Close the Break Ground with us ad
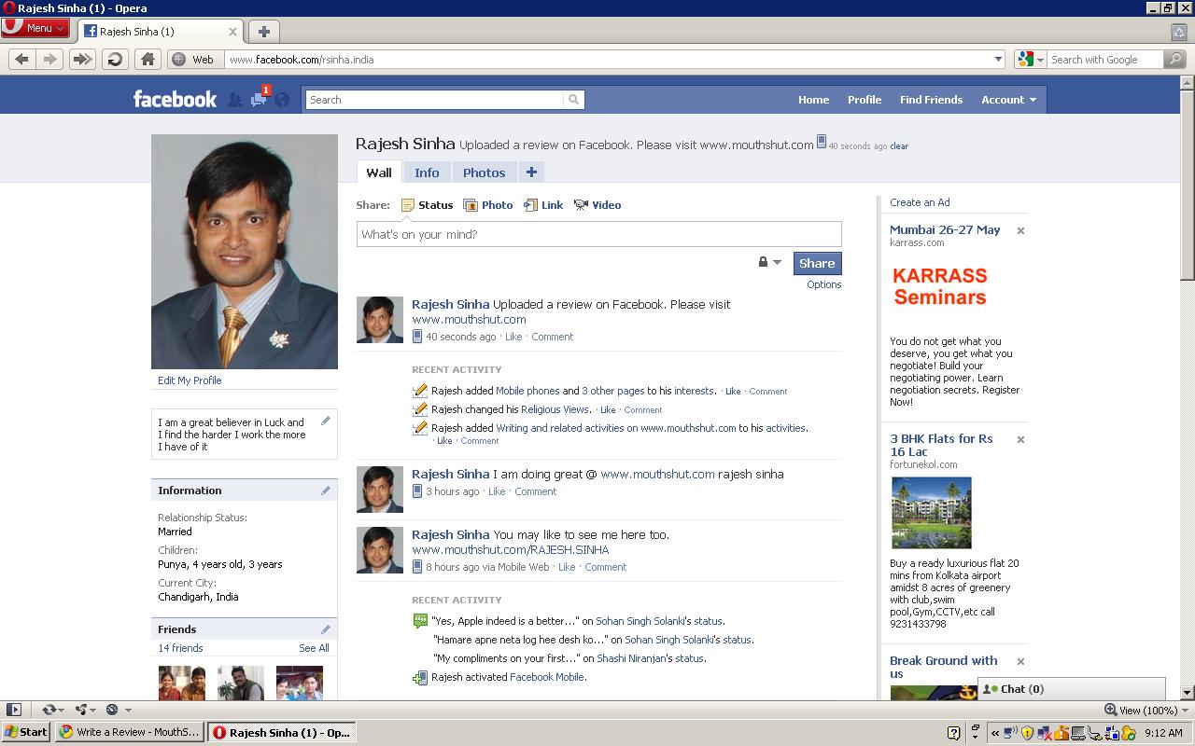 coord(1020,661)
